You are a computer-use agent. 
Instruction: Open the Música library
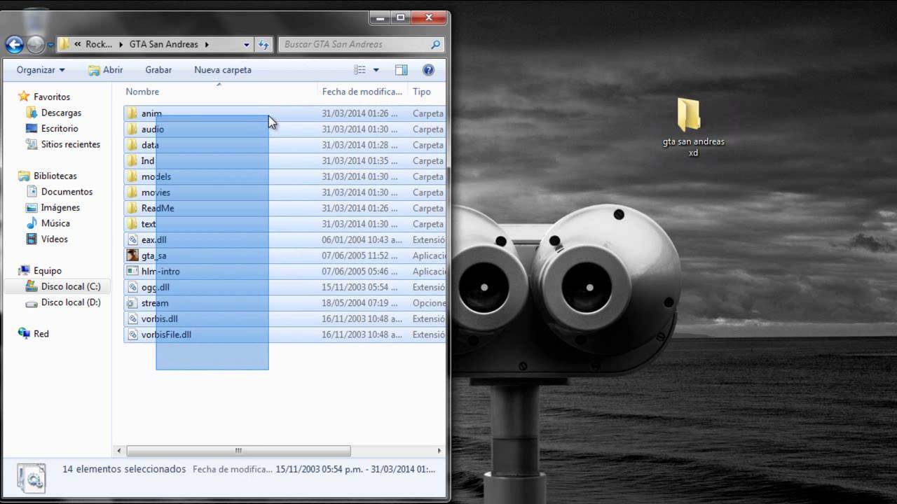pyautogui.click(x=55, y=223)
